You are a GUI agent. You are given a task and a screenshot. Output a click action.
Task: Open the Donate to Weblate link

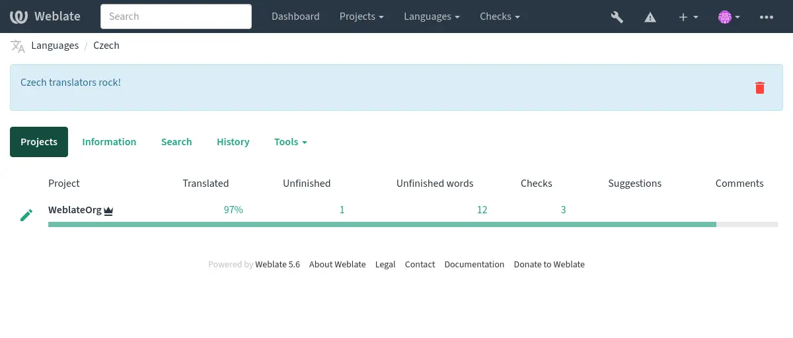pyautogui.click(x=549, y=264)
